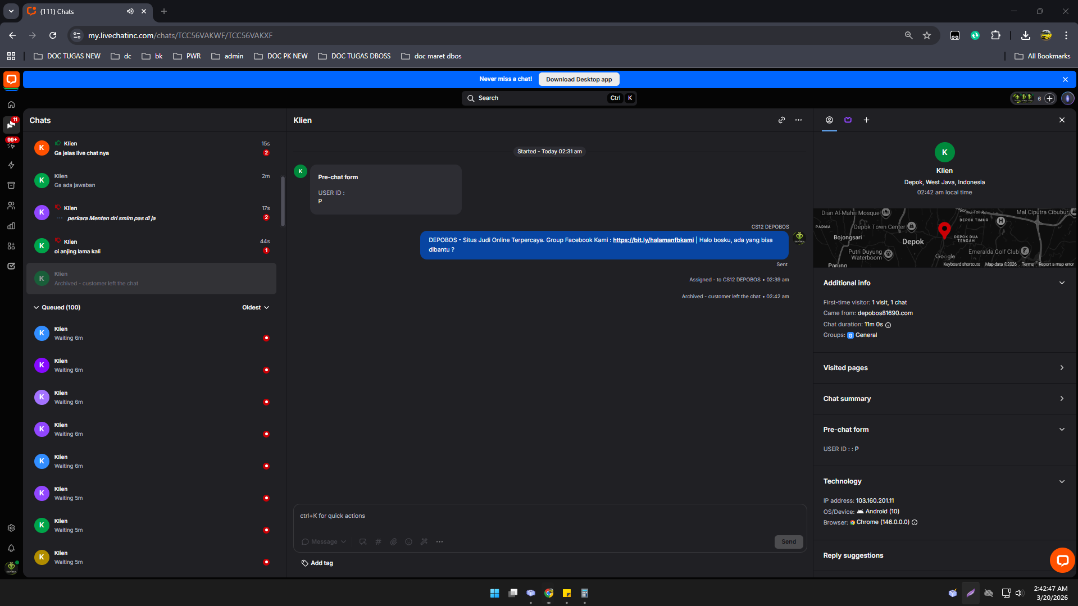Screen dimensions: 1078x606
Task: Click the add agent plus icon top right
Action: coord(1049,98)
